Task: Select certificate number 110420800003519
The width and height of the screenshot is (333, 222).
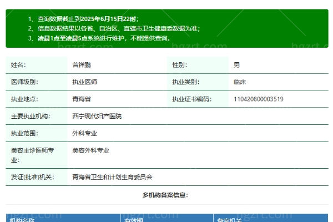Action: point(259,99)
